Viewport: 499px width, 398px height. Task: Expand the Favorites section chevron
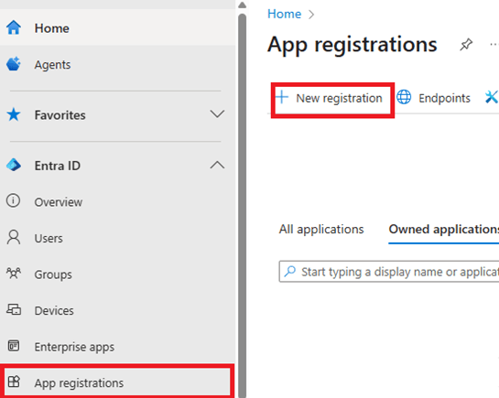(x=217, y=113)
